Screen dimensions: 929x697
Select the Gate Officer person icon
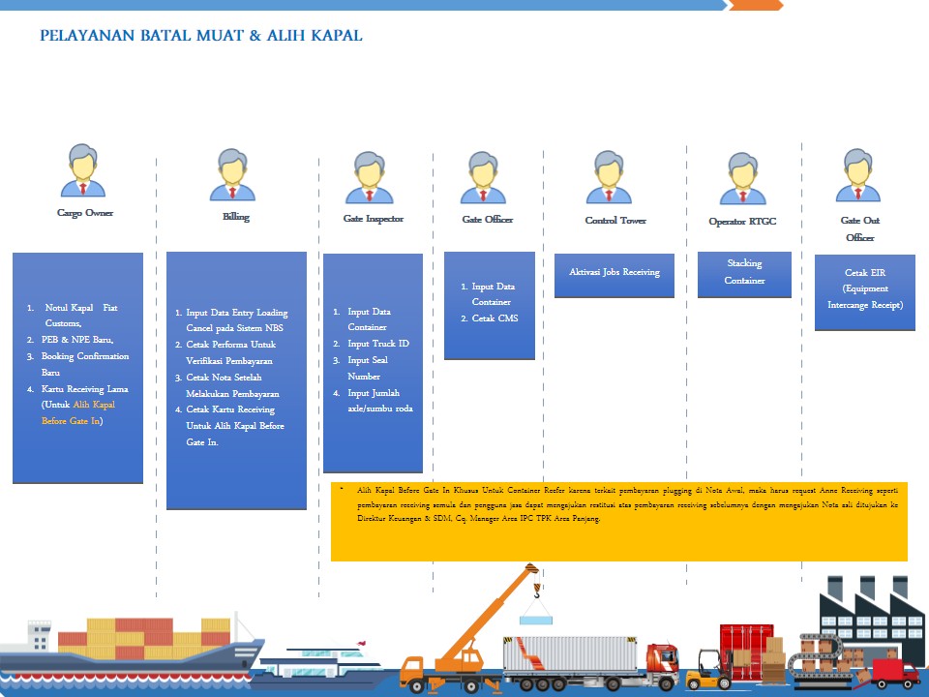(x=483, y=176)
